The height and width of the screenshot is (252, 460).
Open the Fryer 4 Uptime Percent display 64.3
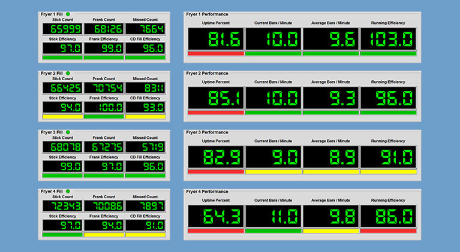tap(216, 215)
